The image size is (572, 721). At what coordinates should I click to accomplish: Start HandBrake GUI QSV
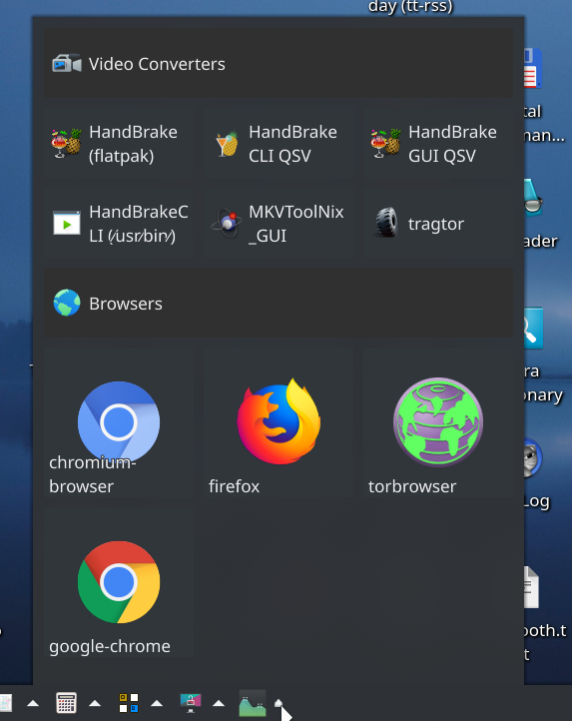pos(438,144)
